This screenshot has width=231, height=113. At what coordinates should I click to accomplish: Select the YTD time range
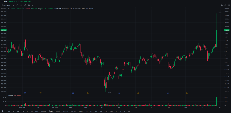tap(23, 111)
